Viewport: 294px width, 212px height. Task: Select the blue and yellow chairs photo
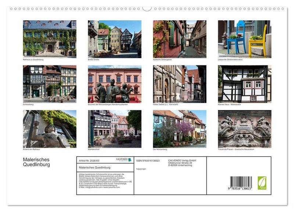pos(244,39)
